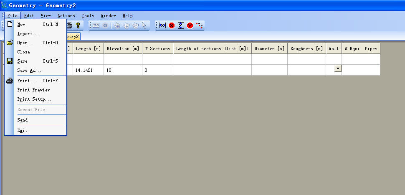Click the printer icon beside Print
405x195 pixels.
pyautogui.click(x=10, y=81)
